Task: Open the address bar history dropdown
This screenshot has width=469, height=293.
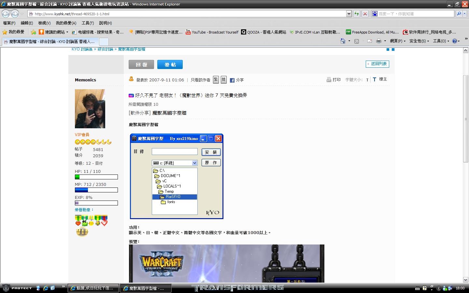Action: click(x=349, y=14)
